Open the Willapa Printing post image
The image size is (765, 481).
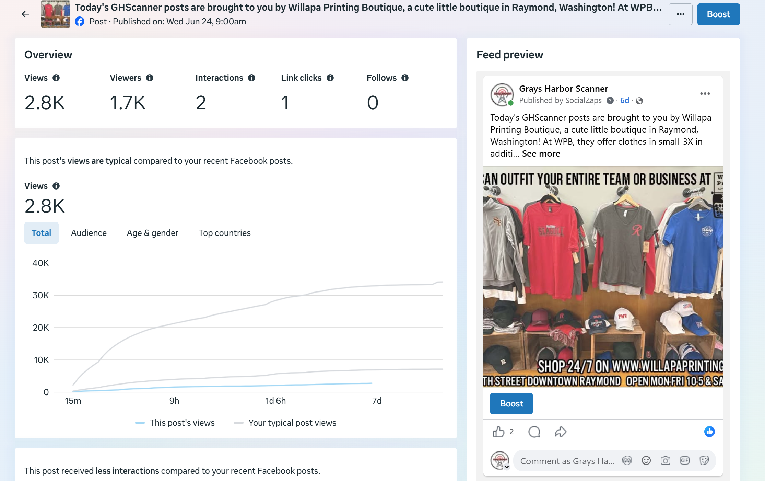pyautogui.click(x=603, y=277)
